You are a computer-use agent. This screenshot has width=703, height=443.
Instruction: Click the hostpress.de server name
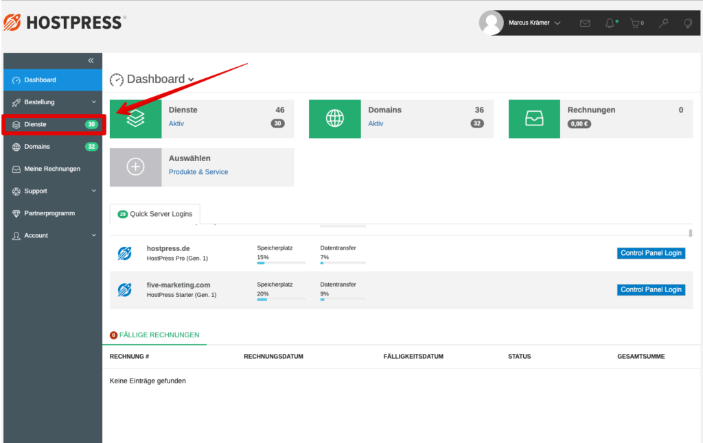[x=168, y=249]
